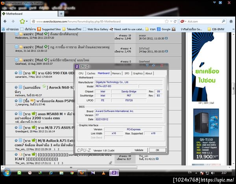The height and width of the screenshot is (184, 236).
Task: Click the search magnifier icon
Action: [223, 21]
